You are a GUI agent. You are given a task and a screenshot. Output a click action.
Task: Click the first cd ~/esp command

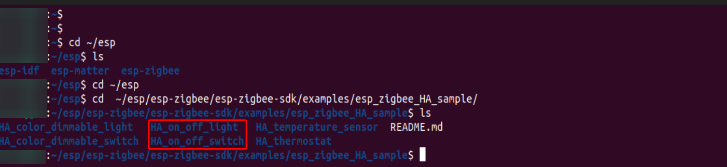coord(92,43)
